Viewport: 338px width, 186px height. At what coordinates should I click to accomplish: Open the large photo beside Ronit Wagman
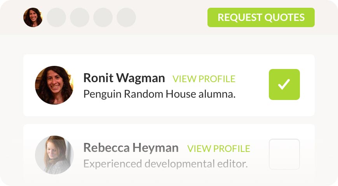point(54,85)
